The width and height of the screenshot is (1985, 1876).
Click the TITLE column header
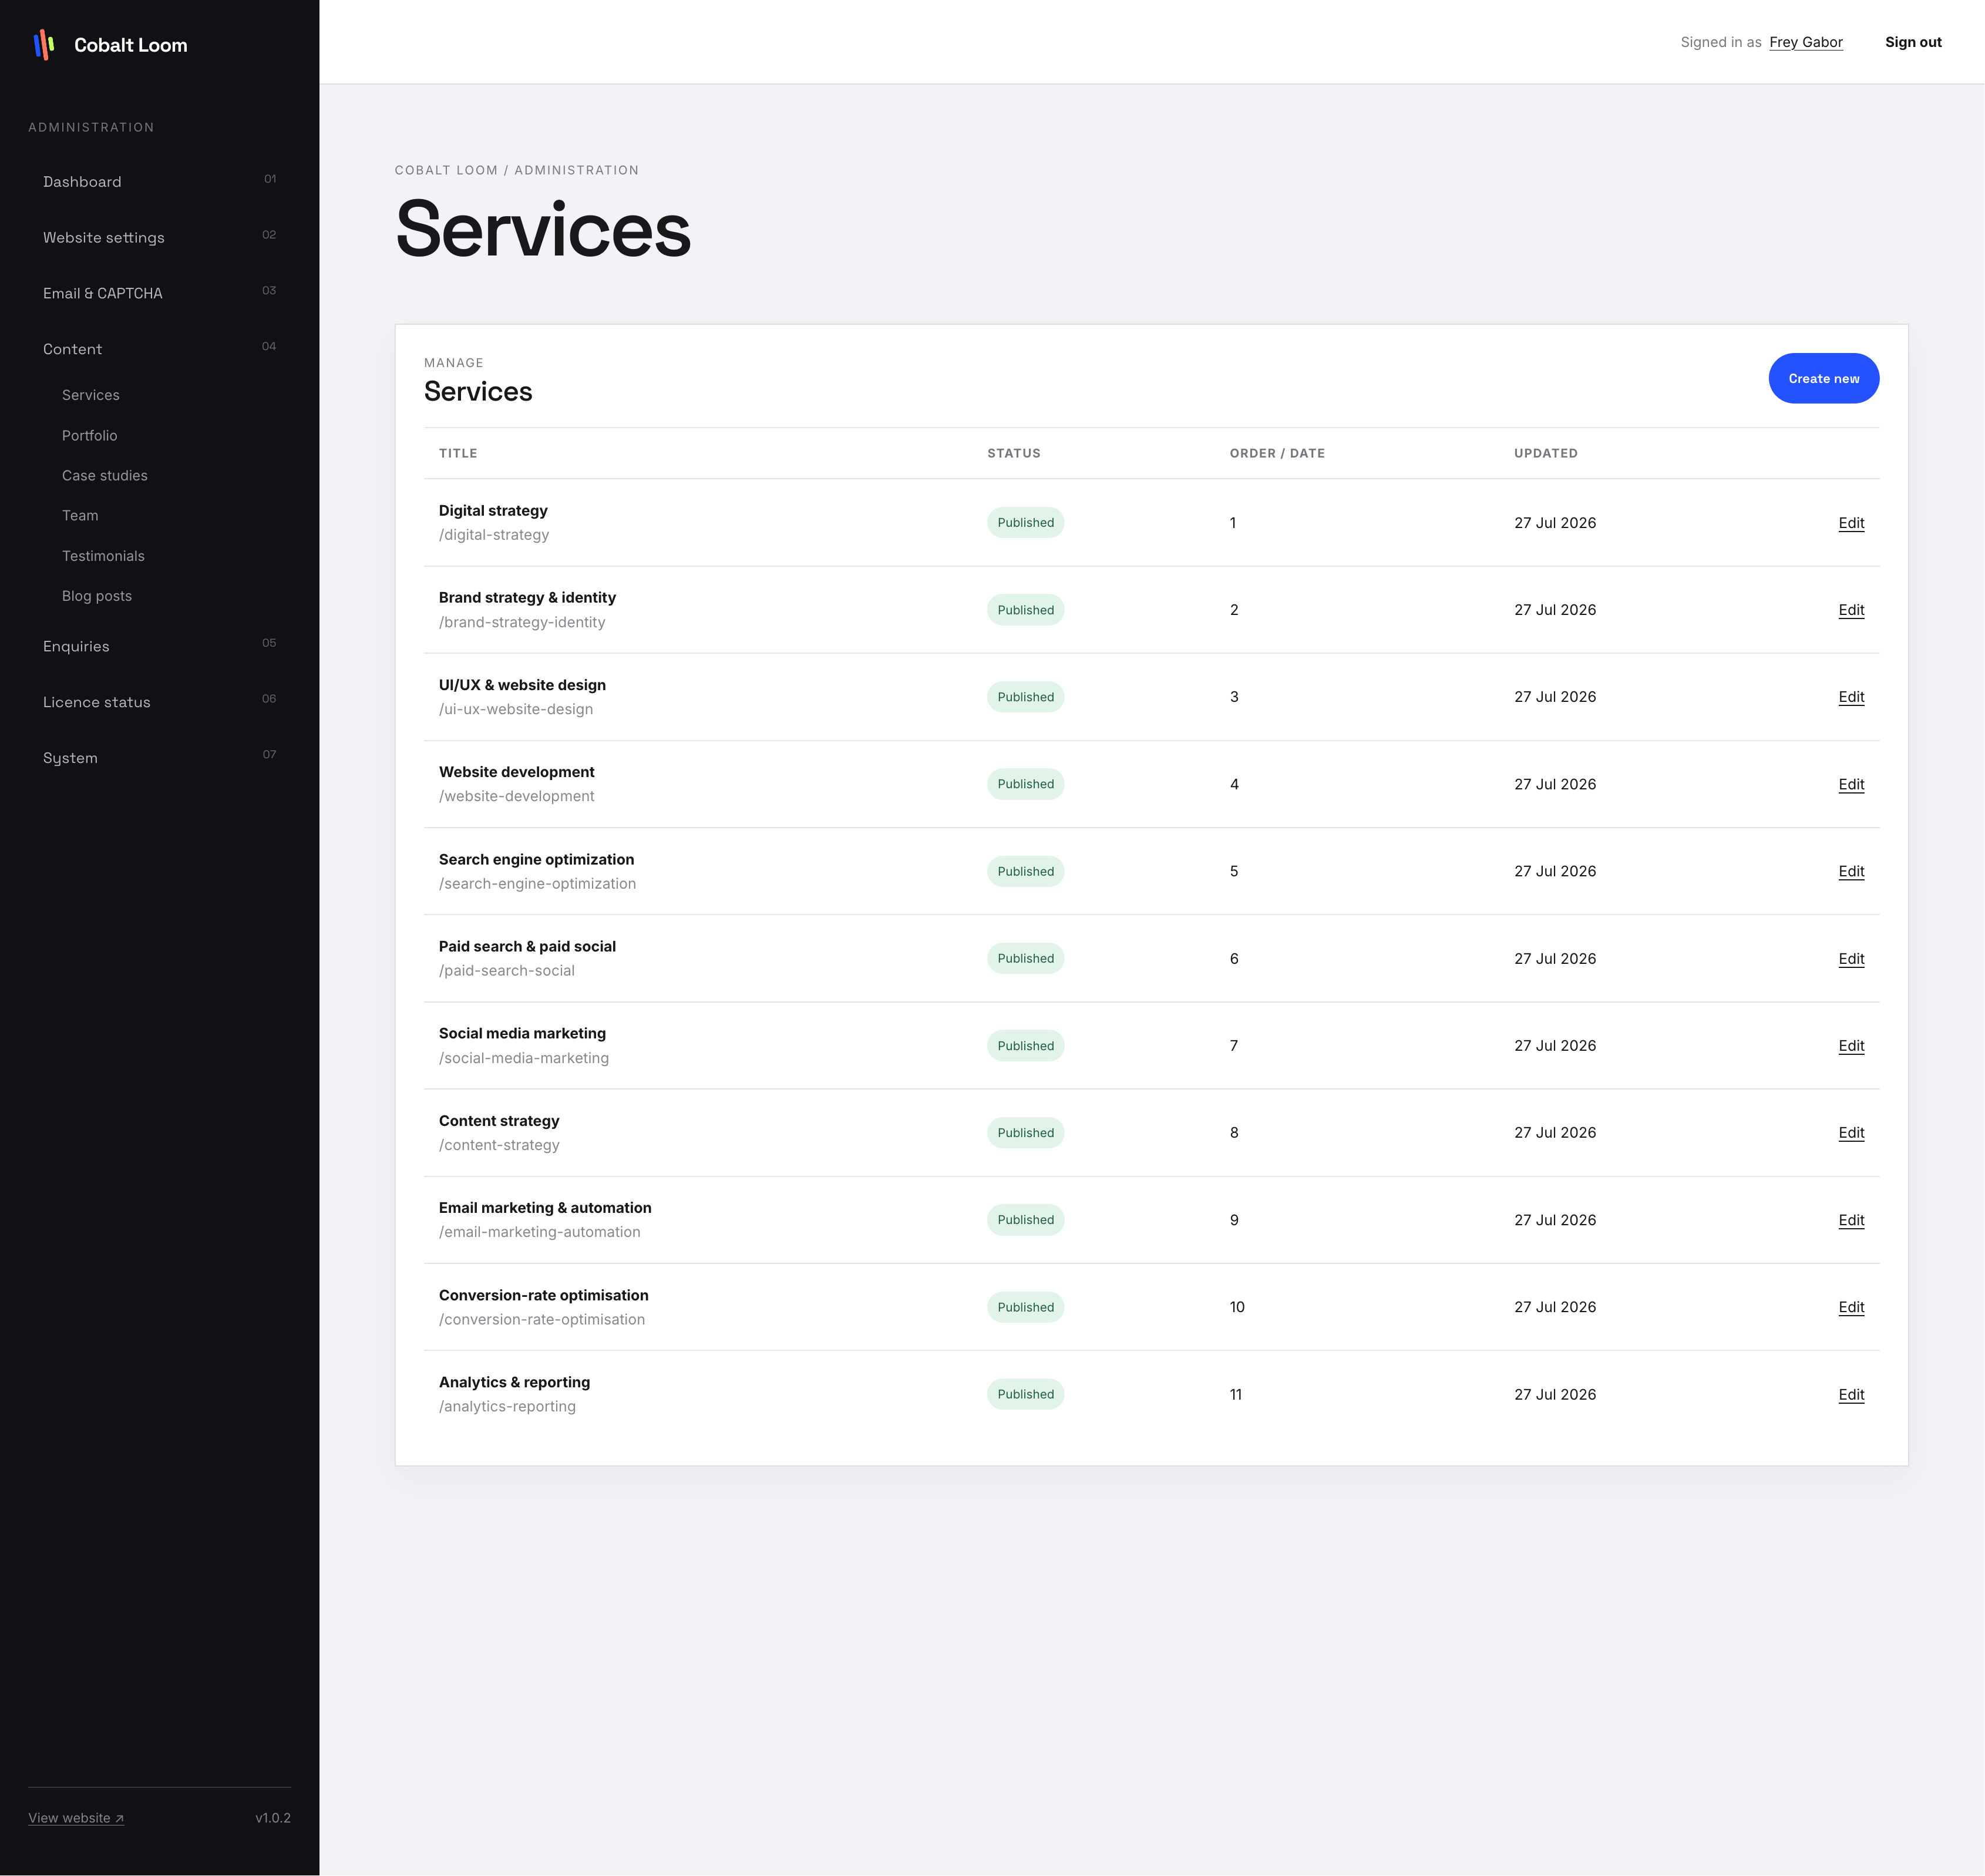click(458, 453)
